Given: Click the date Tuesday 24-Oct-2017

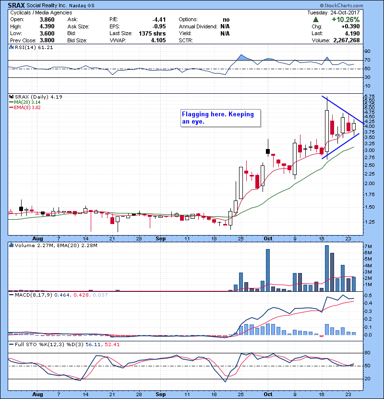Looking at the screenshot, I should [334, 12].
